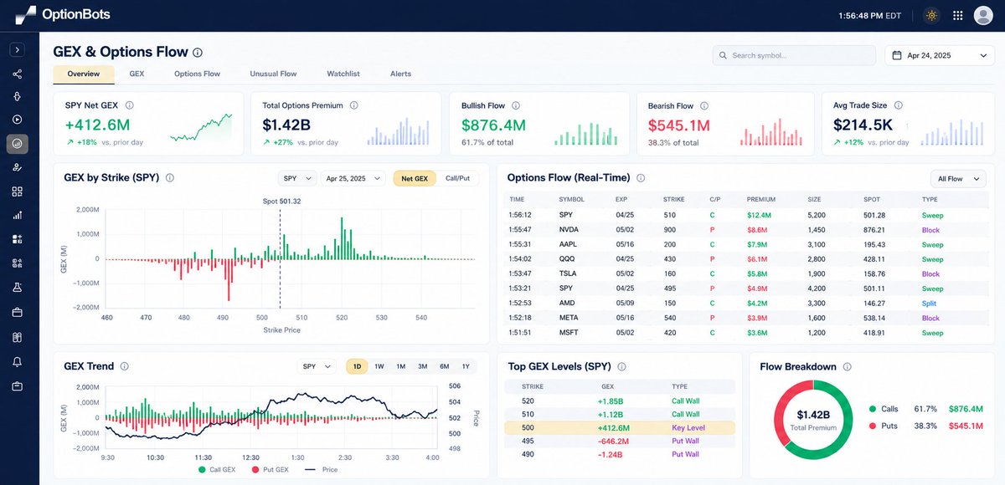The height and width of the screenshot is (485, 1005).
Task: Expand the sidebar with the chevron button
Action: [17, 50]
